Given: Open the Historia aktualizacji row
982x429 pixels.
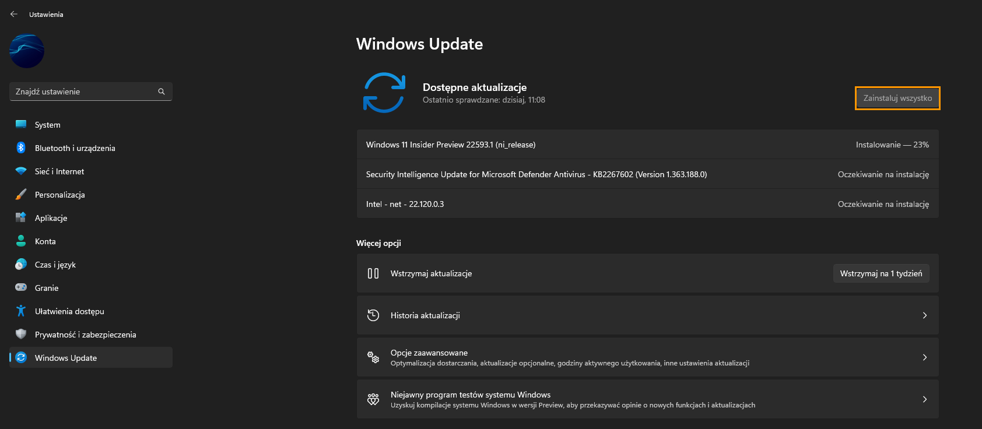Looking at the screenshot, I should click(647, 315).
